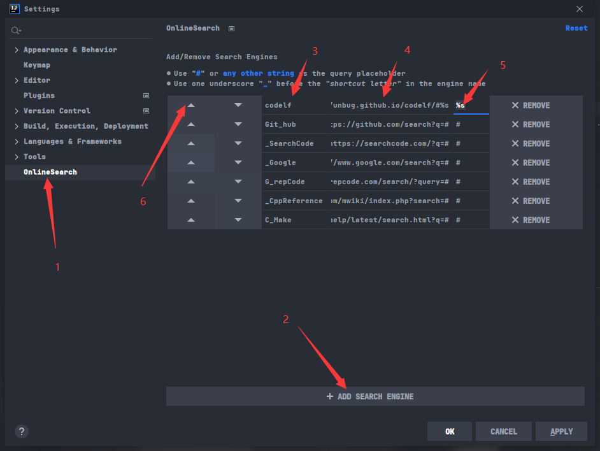Open Languages & Frameworks settings category
600x451 pixels.
click(73, 141)
